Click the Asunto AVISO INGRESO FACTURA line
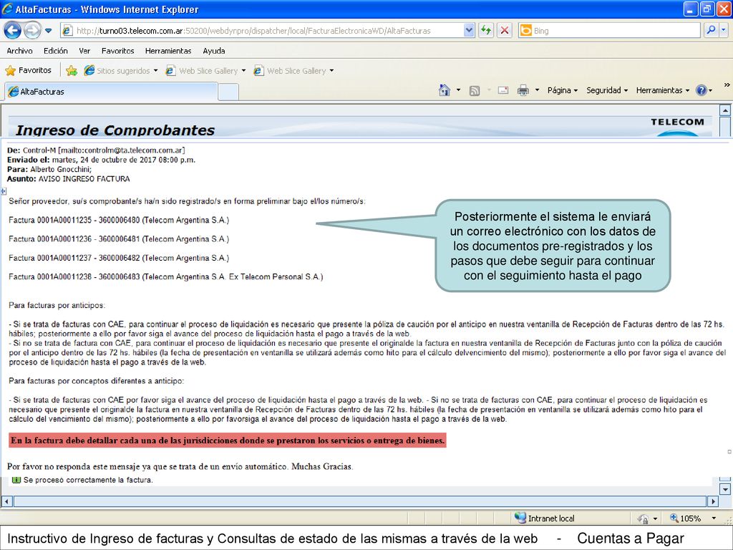Screen dimensions: 733x550 [x=68, y=178]
